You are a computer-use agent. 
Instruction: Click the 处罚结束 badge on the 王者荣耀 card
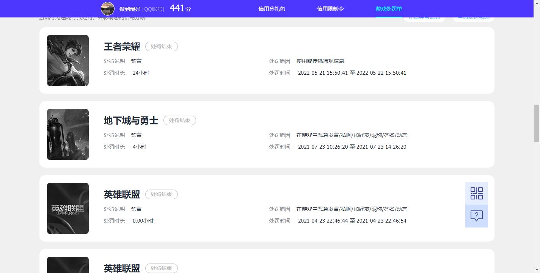[162, 46]
